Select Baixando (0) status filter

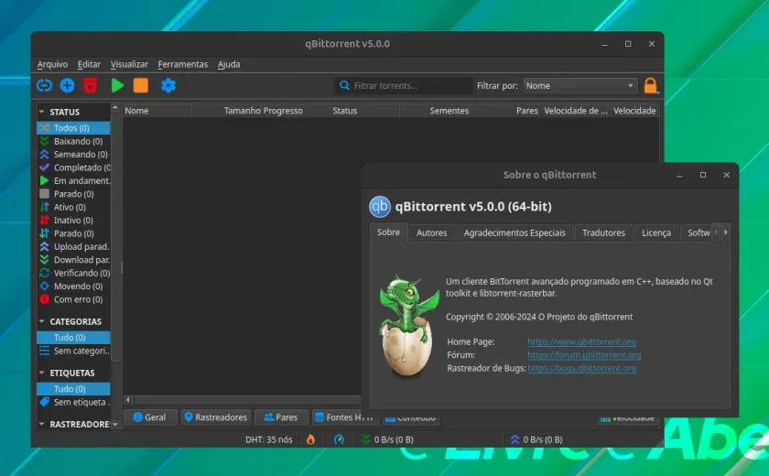click(73, 141)
